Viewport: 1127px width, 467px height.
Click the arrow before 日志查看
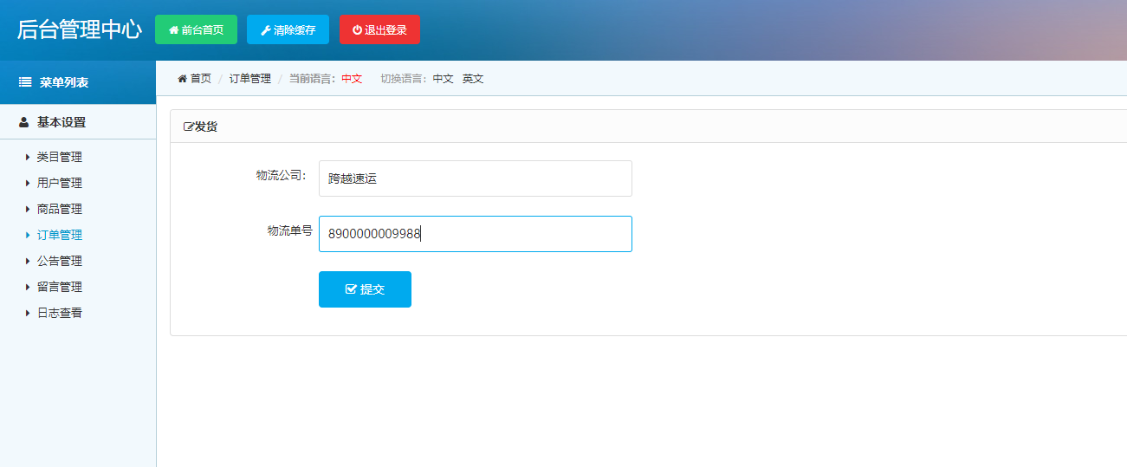click(28, 314)
